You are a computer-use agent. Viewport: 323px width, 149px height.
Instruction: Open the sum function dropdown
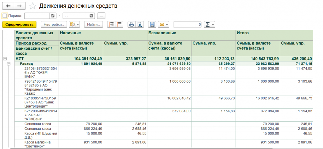click(x=209, y=25)
